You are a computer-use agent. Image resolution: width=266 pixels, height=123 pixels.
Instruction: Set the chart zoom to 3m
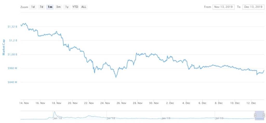pos(58,7)
